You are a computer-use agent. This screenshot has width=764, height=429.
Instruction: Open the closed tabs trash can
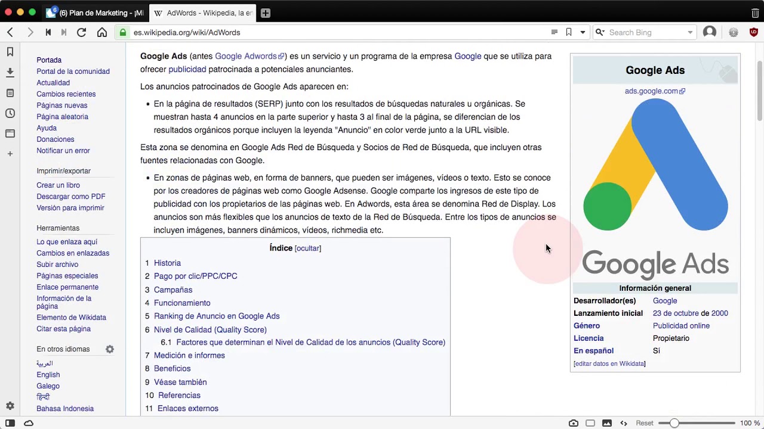coord(755,13)
